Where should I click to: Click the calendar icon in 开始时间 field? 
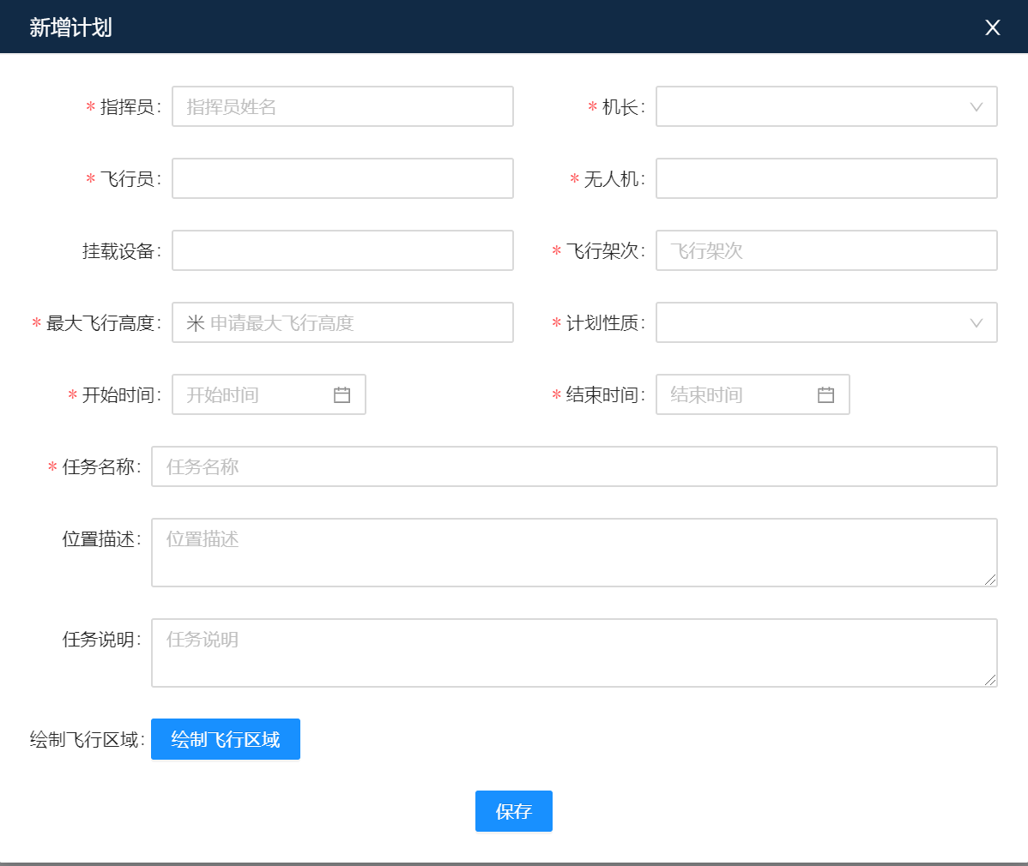pyautogui.click(x=342, y=394)
